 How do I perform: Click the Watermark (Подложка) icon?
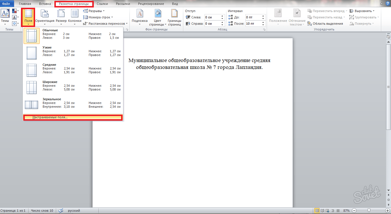click(140, 14)
